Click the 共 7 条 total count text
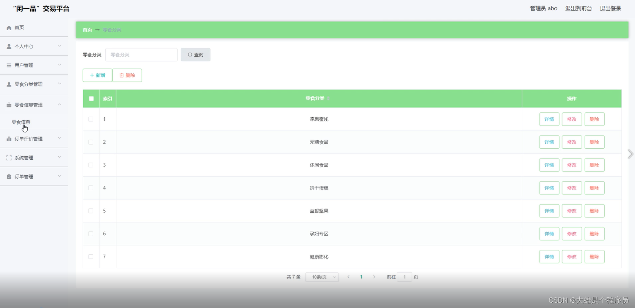The width and height of the screenshot is (635, 308). tap(293, 277)
